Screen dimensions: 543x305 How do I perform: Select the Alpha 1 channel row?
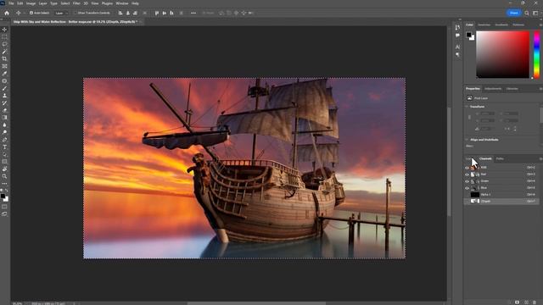point(501,195)
